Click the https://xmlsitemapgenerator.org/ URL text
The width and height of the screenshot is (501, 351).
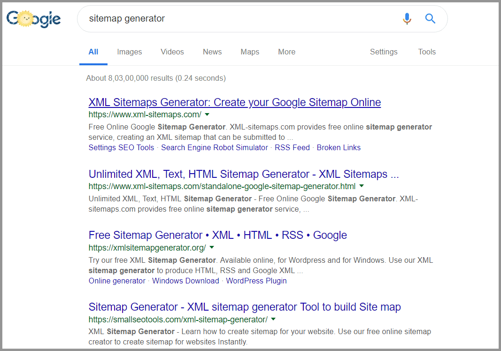(147, 247)
